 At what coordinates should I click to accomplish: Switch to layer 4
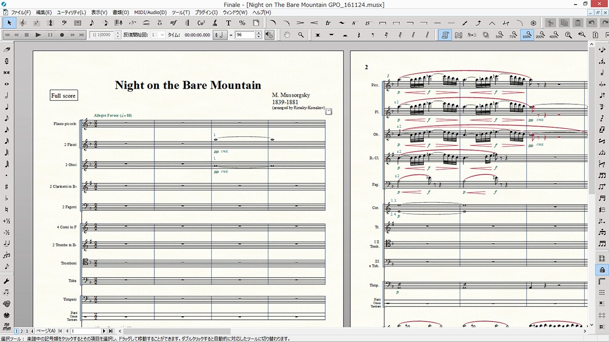32,331
